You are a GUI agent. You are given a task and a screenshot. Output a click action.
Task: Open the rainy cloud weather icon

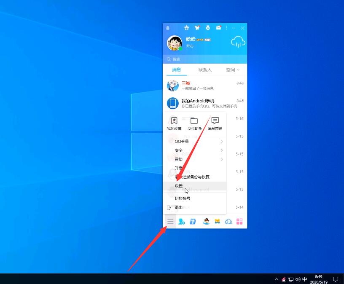click(x=238, y=42)
